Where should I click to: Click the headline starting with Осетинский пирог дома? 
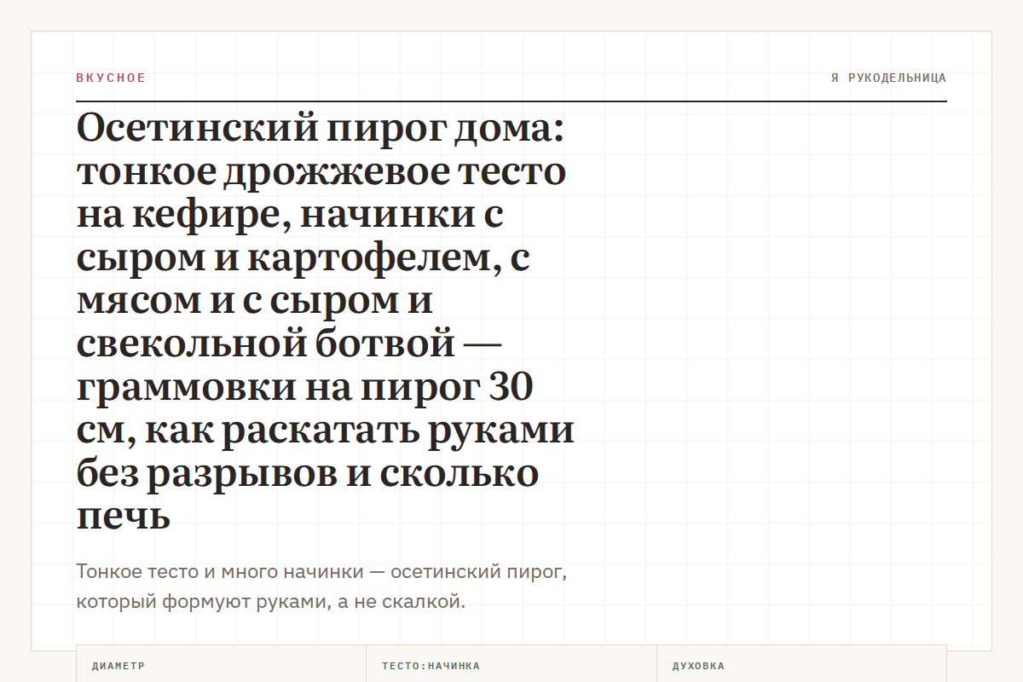click(x=326, y=321)
